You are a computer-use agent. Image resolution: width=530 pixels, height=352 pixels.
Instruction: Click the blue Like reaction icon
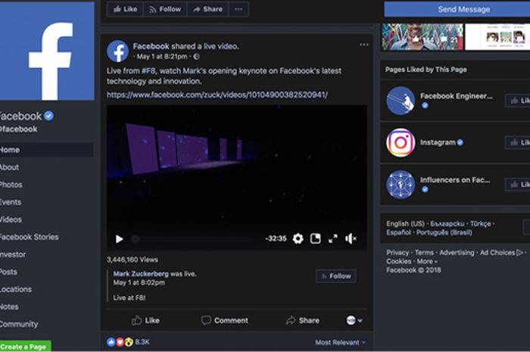pyautogui.click(x=111, y=342)
